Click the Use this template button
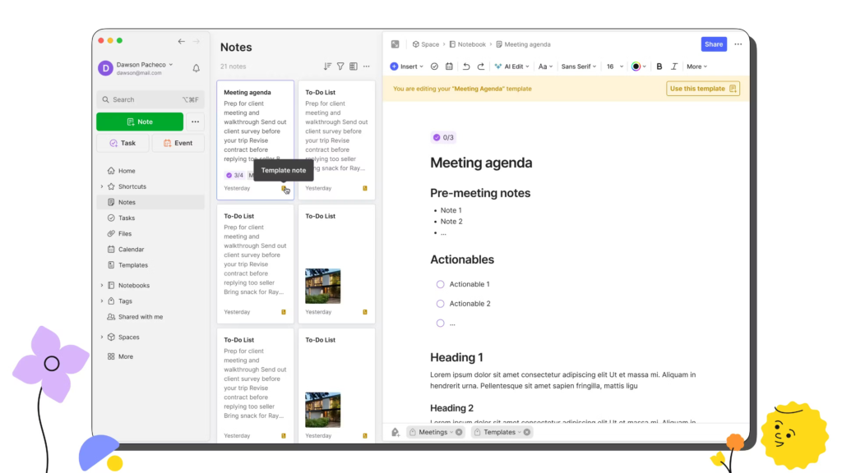Screen dimensions: 842x473 [x=702, y=89]
